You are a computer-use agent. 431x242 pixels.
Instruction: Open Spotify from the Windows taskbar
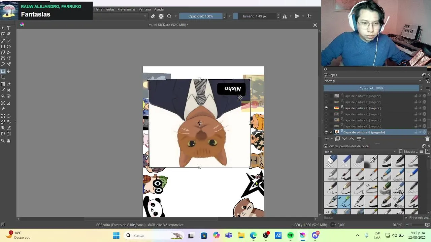[290, 236]
